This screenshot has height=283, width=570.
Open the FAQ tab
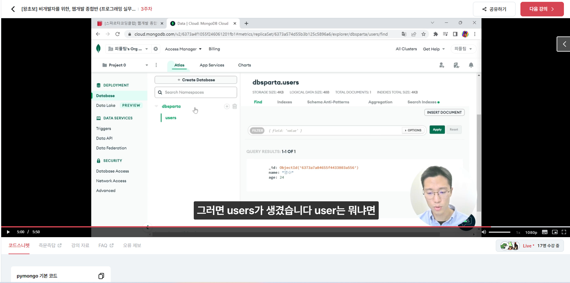(x=106, y=245)
